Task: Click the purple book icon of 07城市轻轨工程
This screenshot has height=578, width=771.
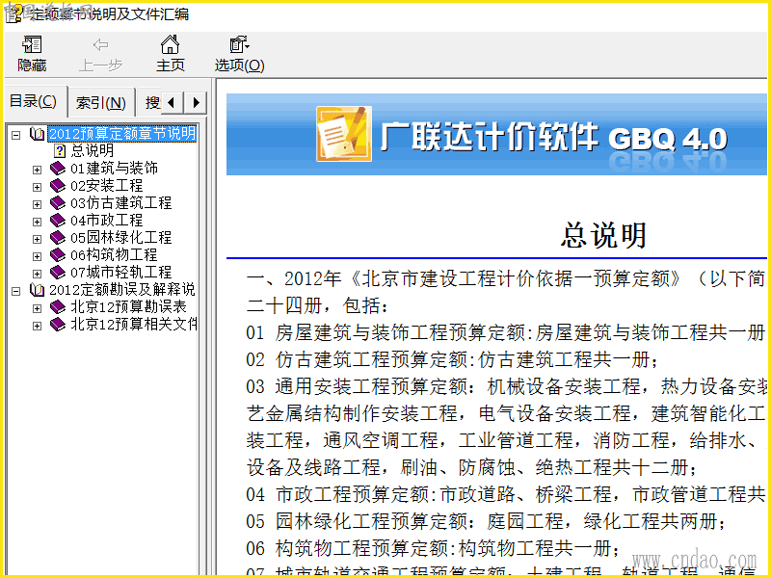Action: pyautogui.click(x=58, y=273)
